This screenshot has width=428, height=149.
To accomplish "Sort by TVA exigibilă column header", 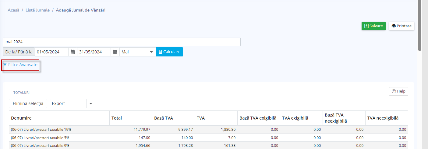I will (295, 118).
